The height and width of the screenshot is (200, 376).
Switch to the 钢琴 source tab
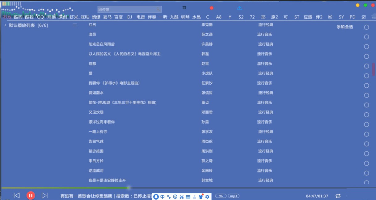click(x=185, y=17)
